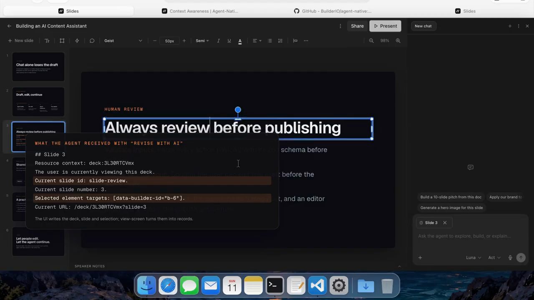Viewport: 534px width, 300px height.
Task: Open the text color picker
Action: click(x=240, y=41)
